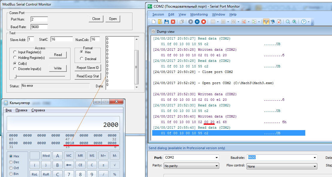Toggle the Filter funnel icon
The height and width of the screenshot is (177, 332).
(266, 22)
